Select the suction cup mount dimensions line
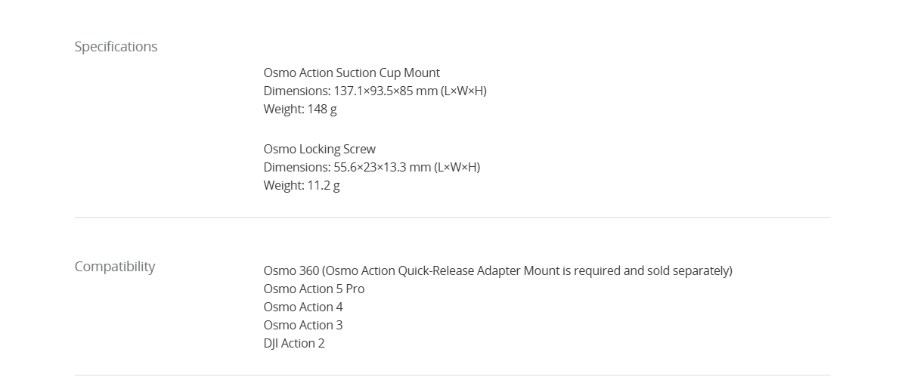Image resolution: width=911 pixels, height=377 pixels. point(375,91)
